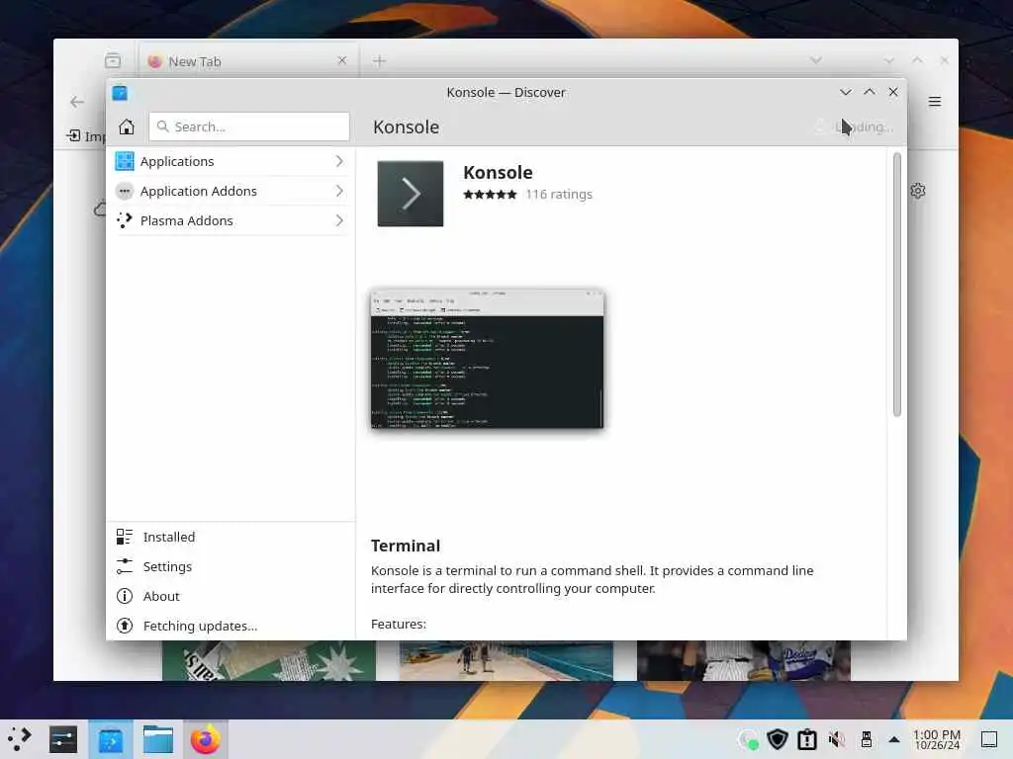Click the Fetching updates entry

point(230,626)
